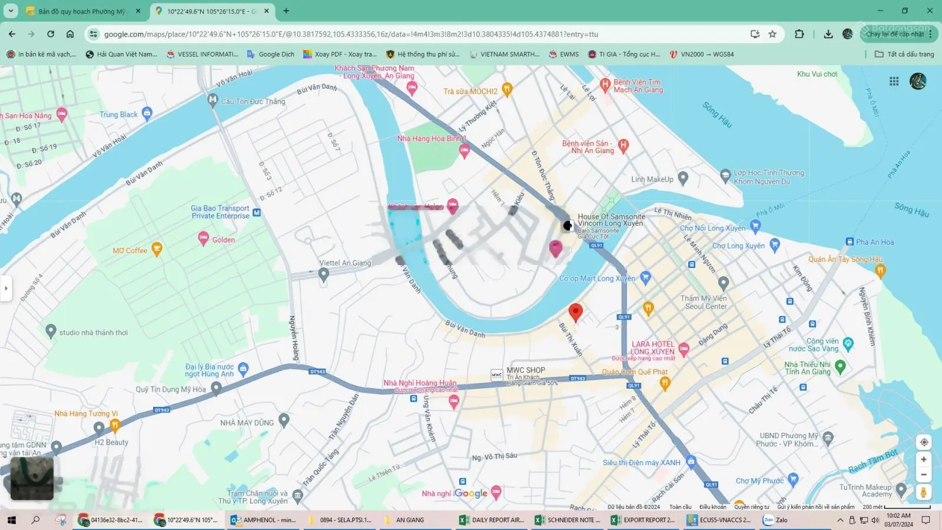Select Nhà Nghỉ Hoàng Huân marker
Screen dimensions: 942x530
(453, 402)
